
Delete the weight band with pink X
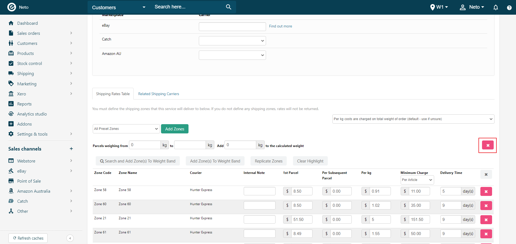[488, 145]
